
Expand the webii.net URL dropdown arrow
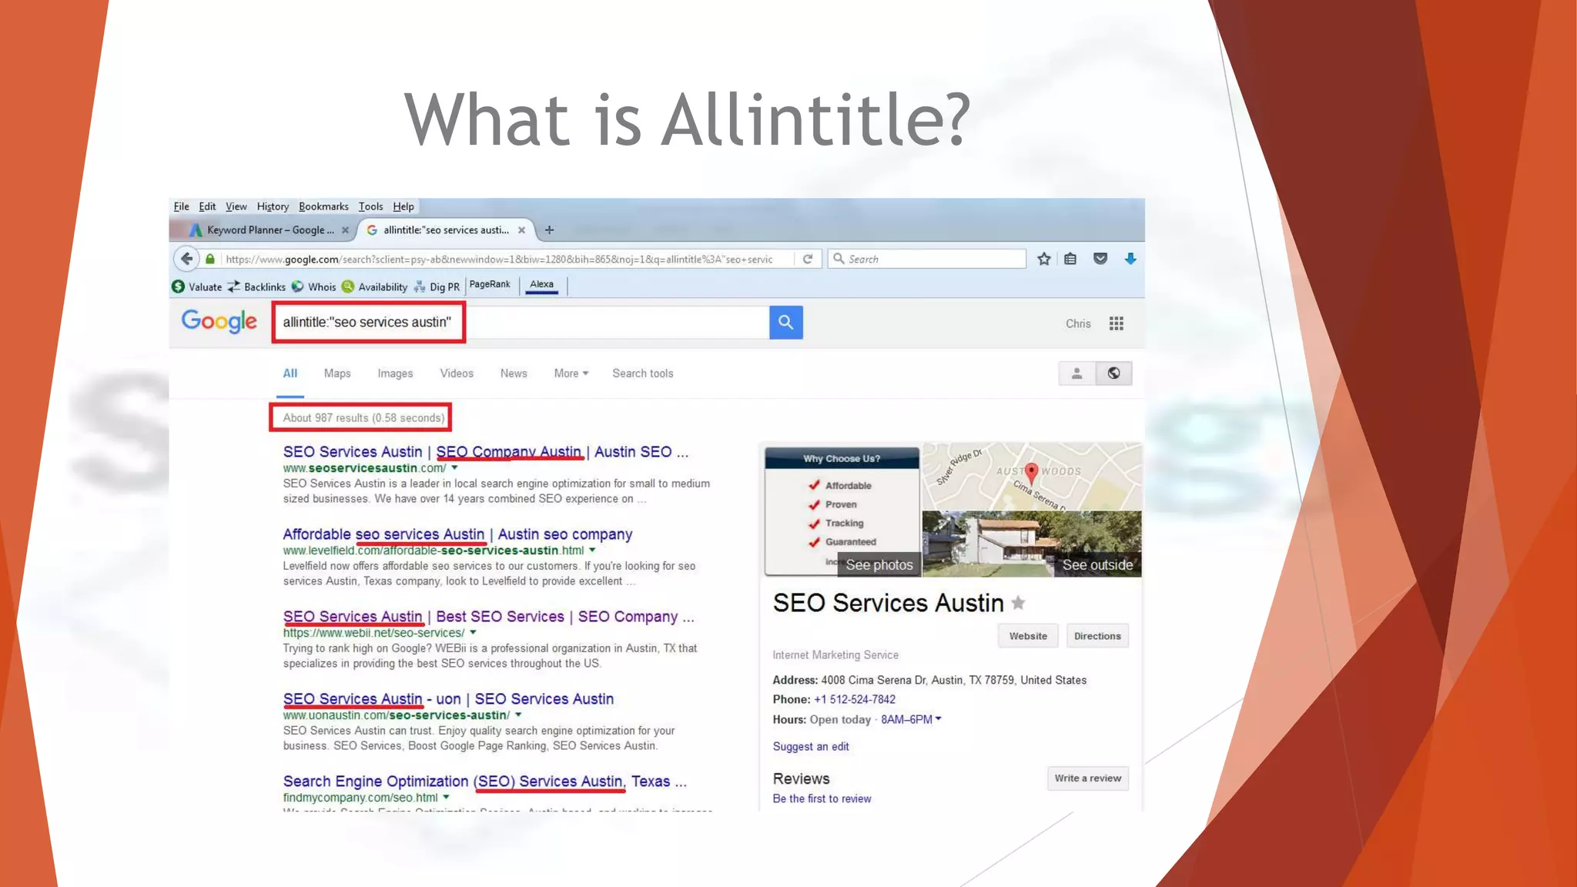(473, 632)
